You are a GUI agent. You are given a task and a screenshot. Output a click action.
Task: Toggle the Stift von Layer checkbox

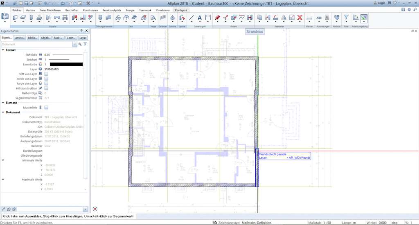(46, 74)
